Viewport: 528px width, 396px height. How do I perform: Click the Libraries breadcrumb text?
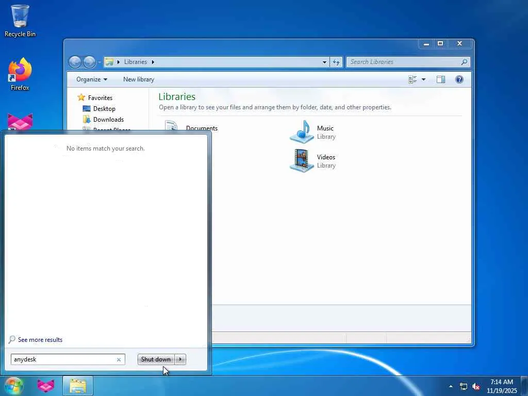[136, 62]
